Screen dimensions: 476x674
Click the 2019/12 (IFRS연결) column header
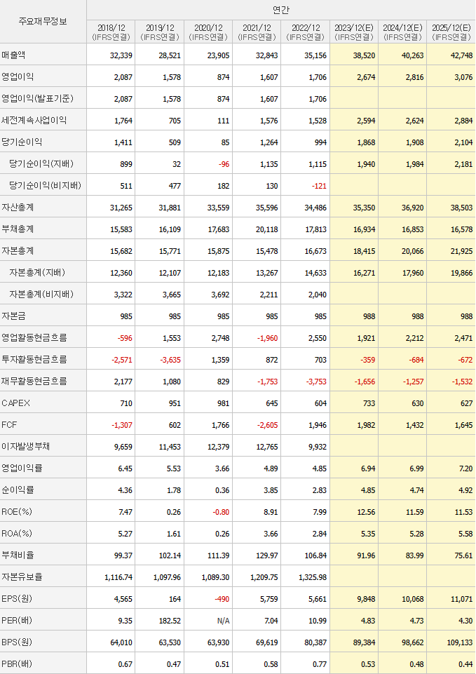pos(159,32)
